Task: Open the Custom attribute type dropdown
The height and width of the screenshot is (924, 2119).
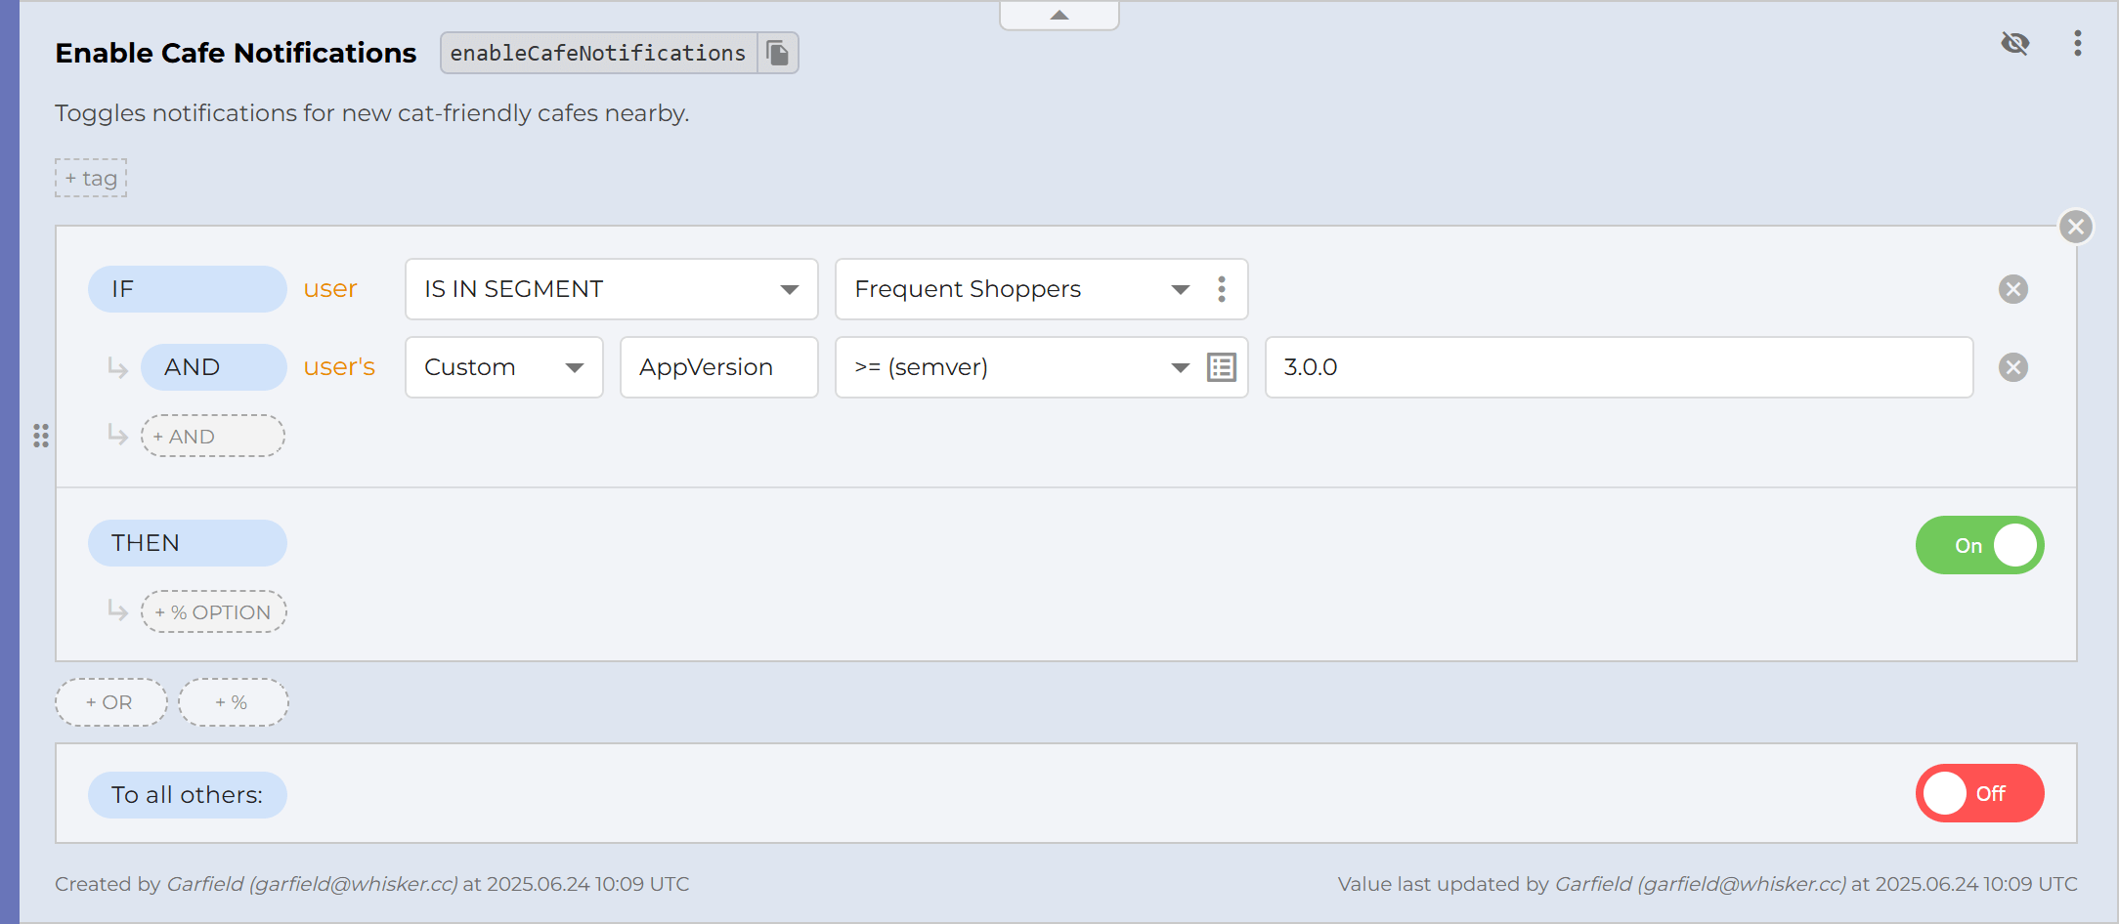Action: pos(503,367)
